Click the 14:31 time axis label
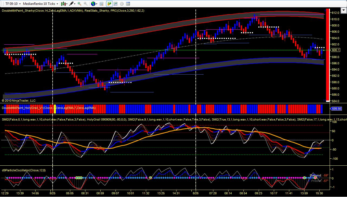This screenshot has width=347, height=197. pos(176,193)
